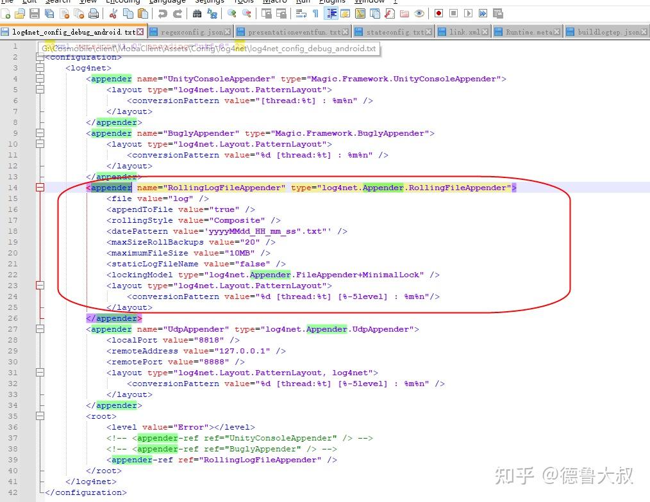Print the document with printer icon

tap(94, 13)
